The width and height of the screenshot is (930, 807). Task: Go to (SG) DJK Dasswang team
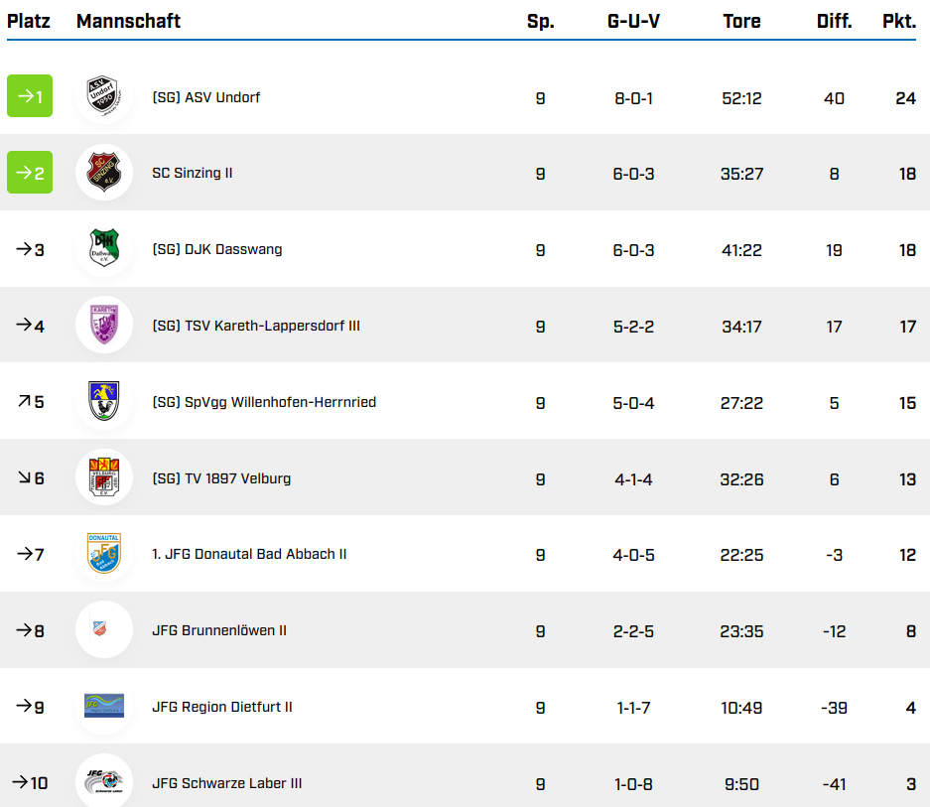217,249
